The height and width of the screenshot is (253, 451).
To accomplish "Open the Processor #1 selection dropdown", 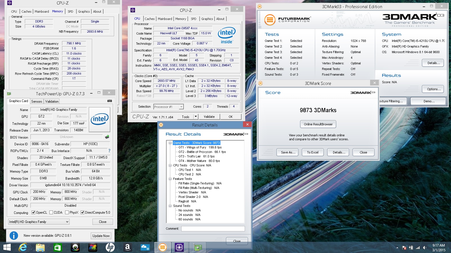I will pyautogui.click(x=169, y=107).
